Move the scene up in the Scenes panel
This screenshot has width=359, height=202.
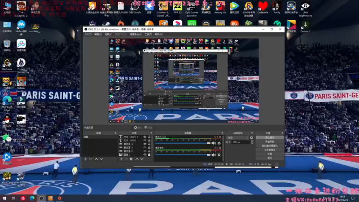pos(96,159)
